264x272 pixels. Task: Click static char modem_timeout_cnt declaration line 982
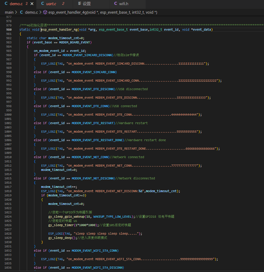coord(55,38)
